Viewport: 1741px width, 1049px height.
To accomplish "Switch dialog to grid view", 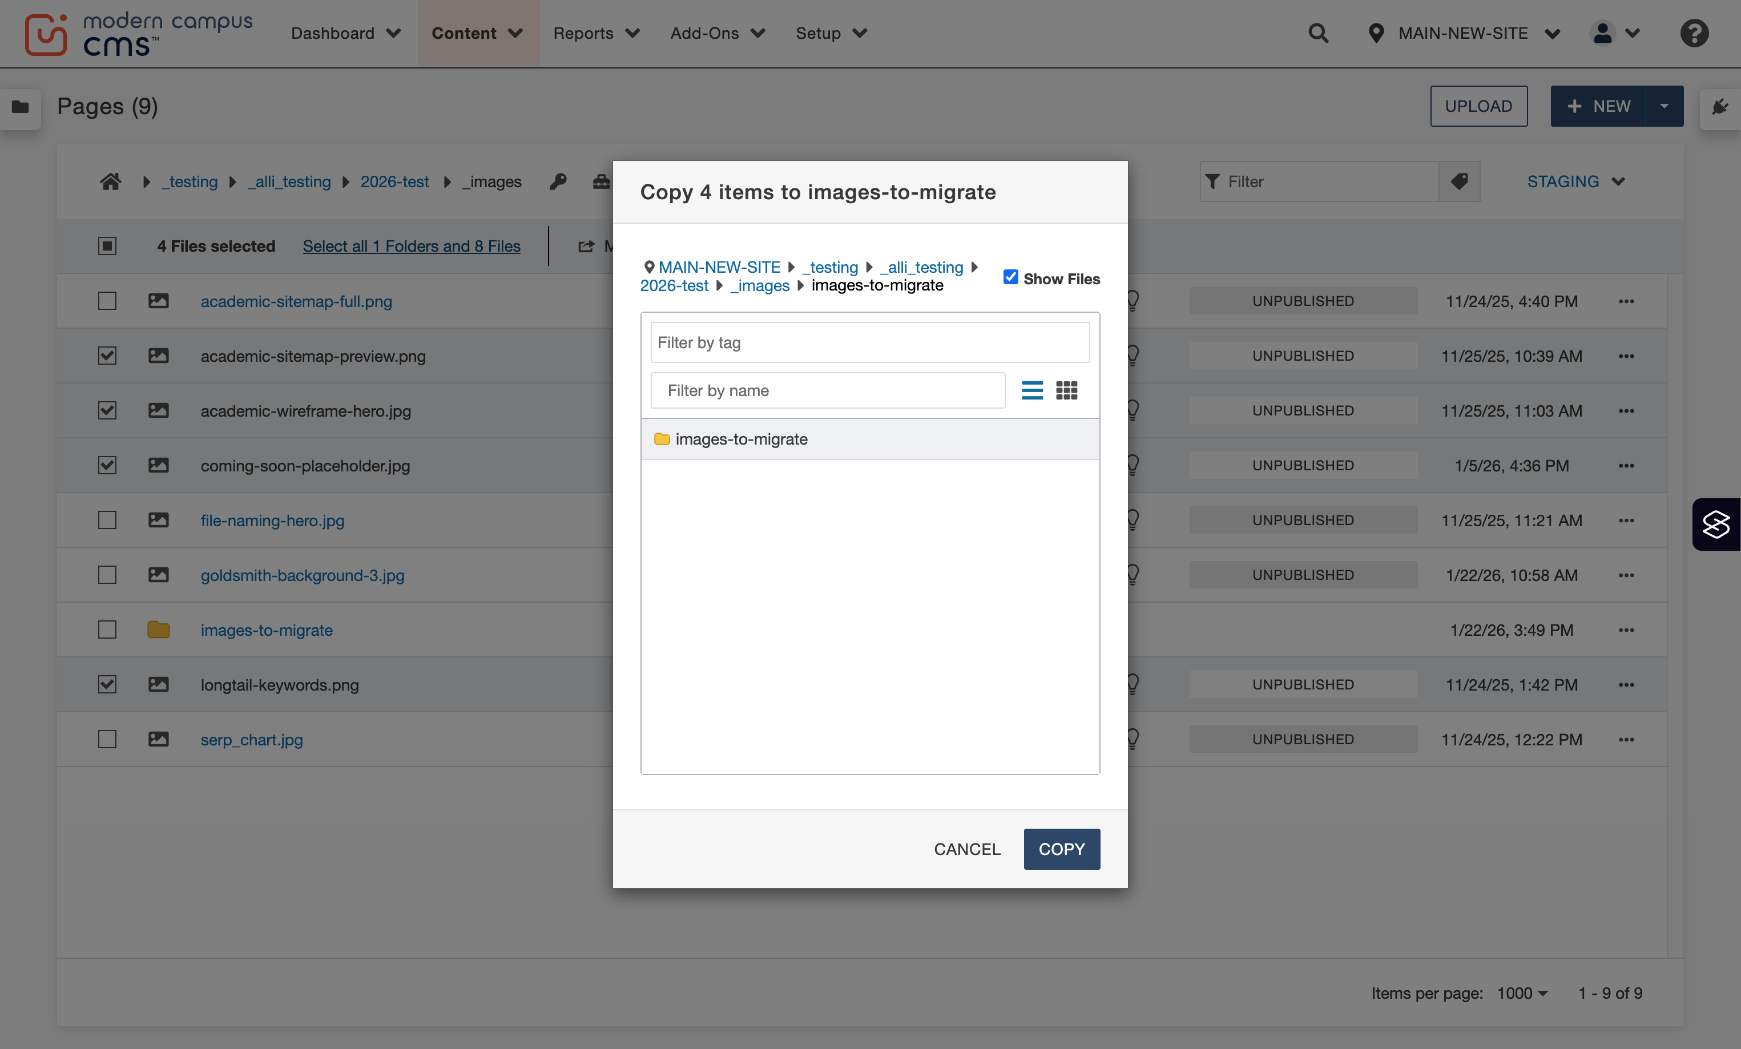I will pyautogui.click(x=1066, y=390).
